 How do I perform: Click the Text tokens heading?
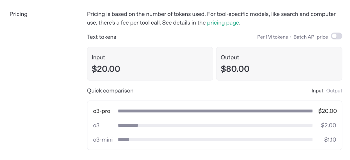(101, 37)
